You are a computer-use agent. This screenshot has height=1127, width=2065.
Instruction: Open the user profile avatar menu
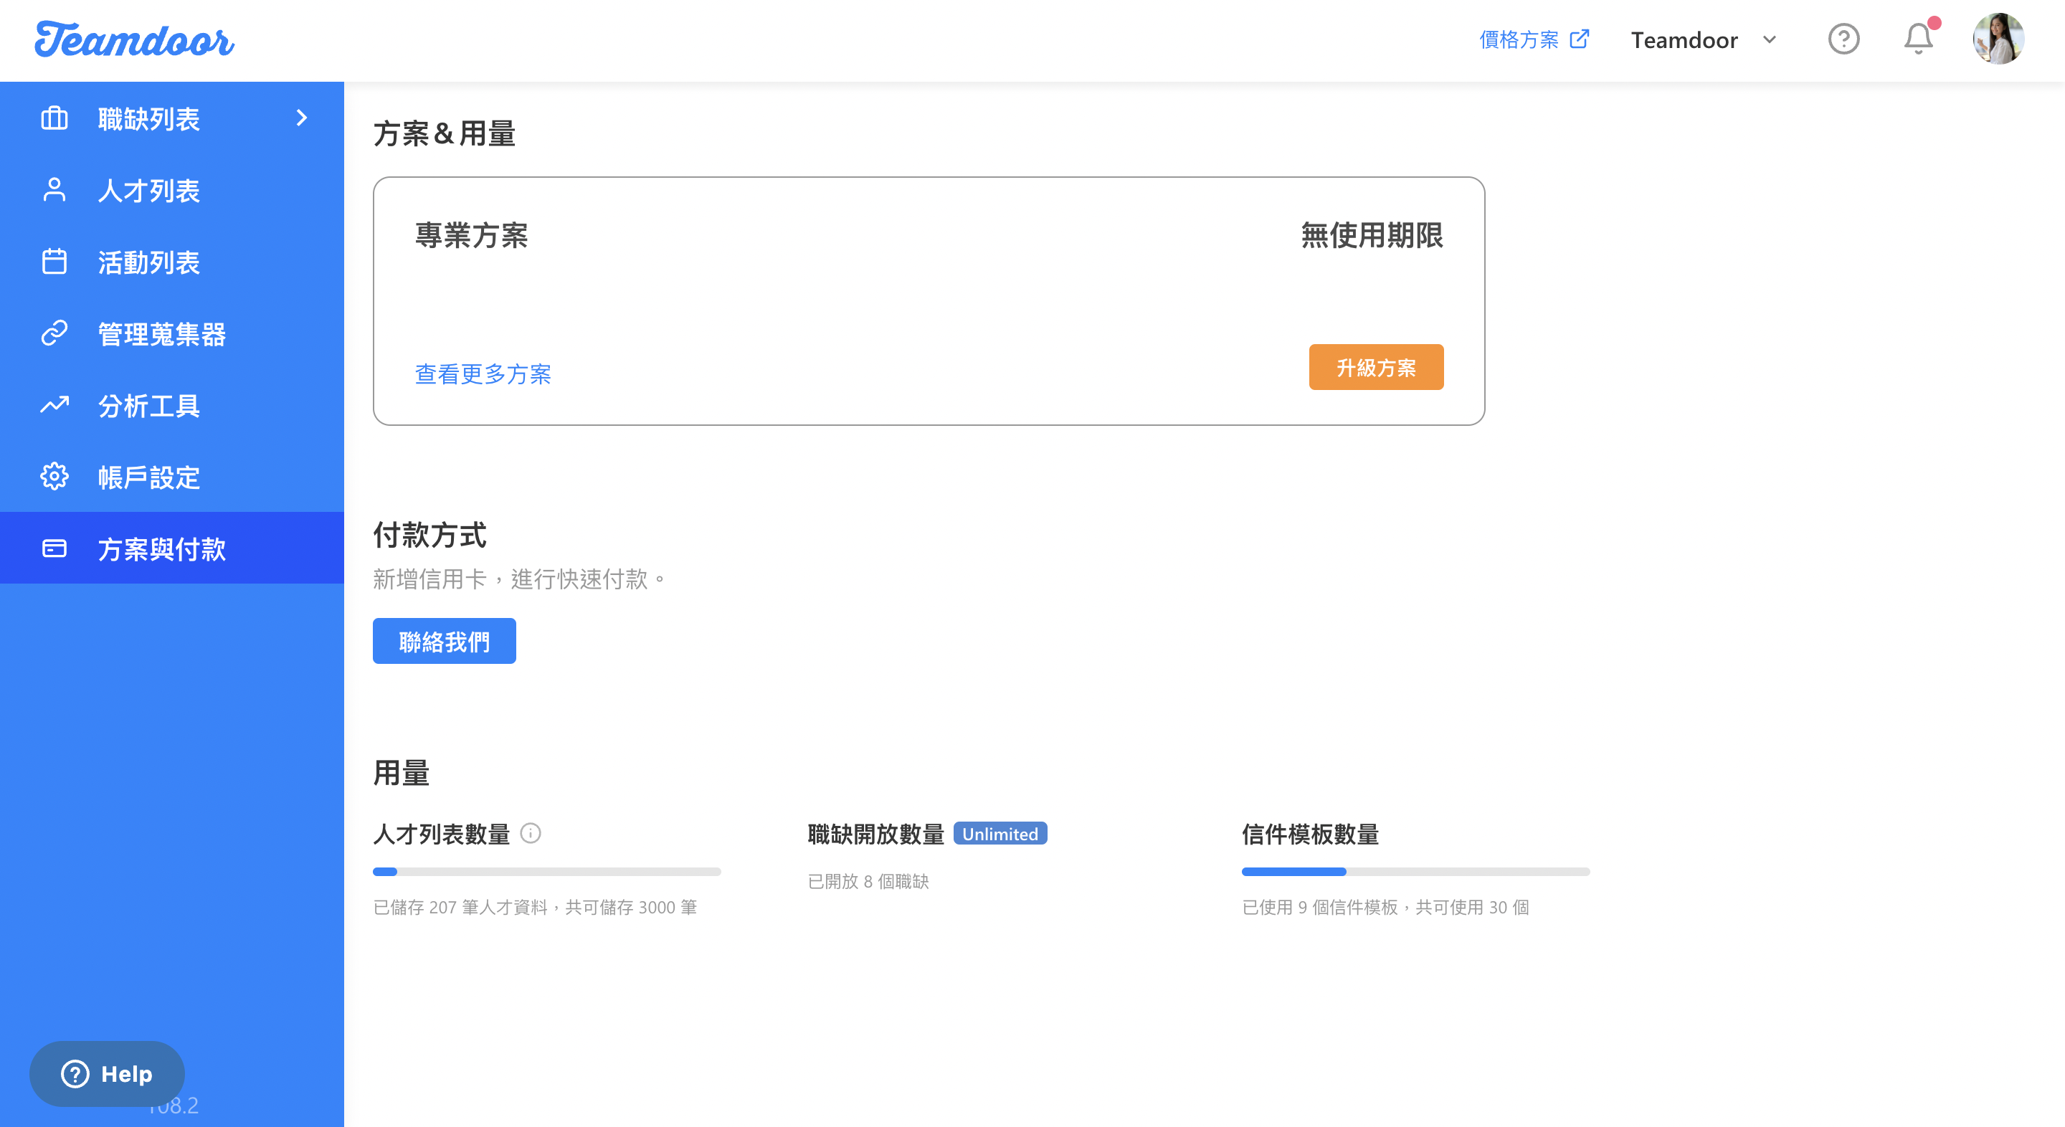[x=1998, y=39]
